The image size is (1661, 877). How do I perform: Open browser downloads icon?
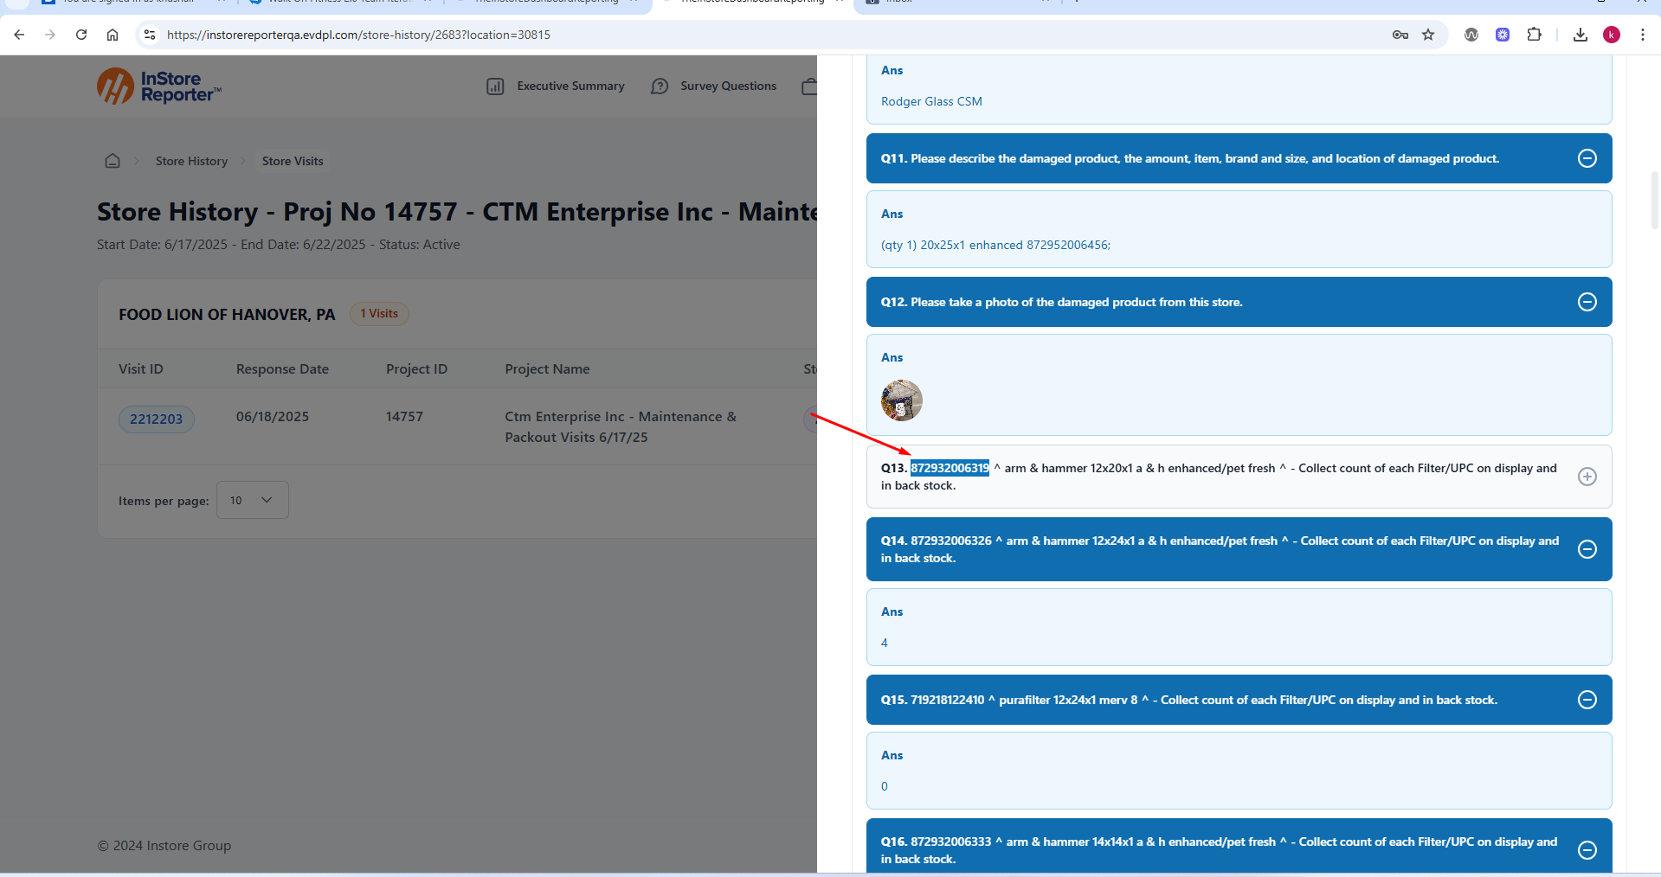tap(1580, 35)
